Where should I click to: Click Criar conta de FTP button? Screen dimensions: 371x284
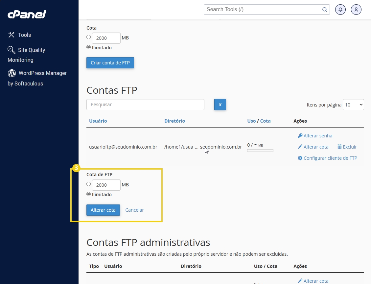point(110,63)
